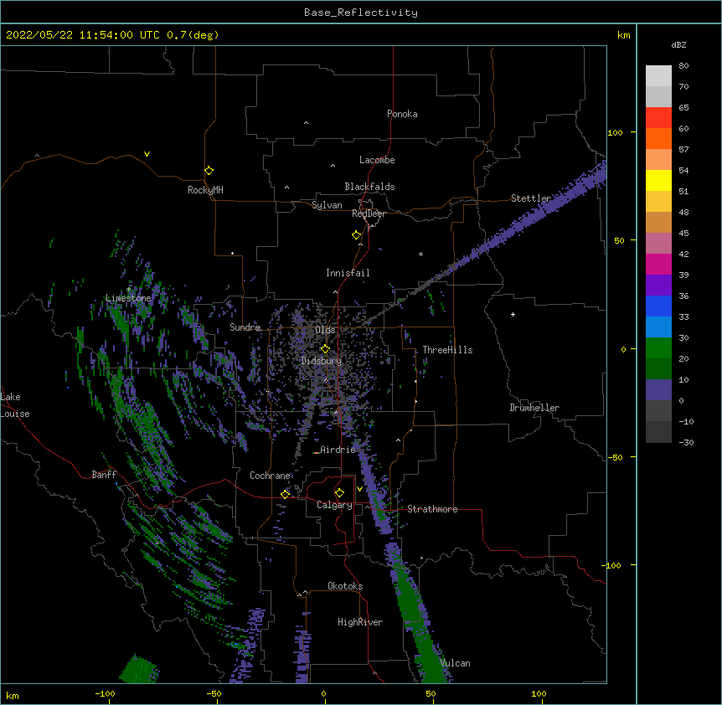The width and height of the screenshot is (722, 705).
Task: Pick the red 65-60 dBZ legend swatch
Action: click(x=658, y=118)
